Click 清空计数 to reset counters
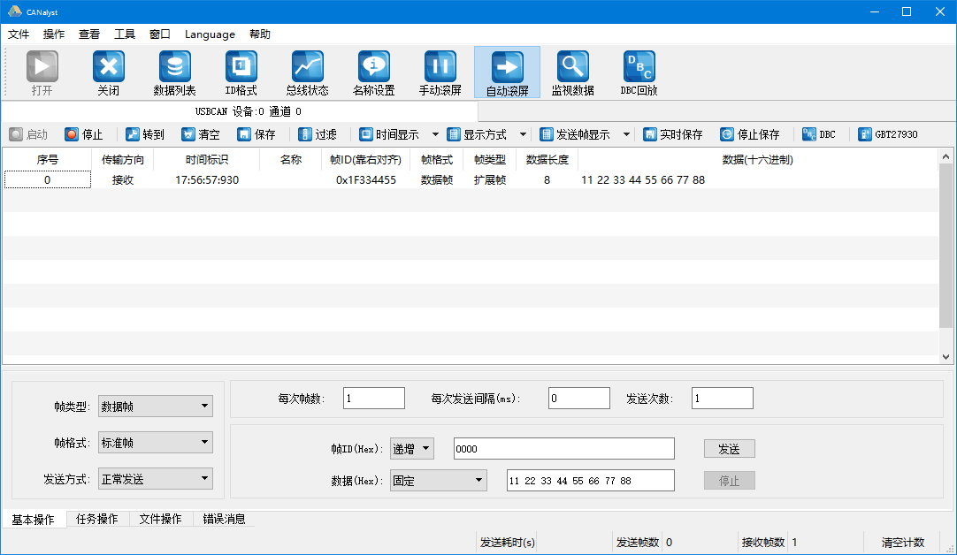Screen dimensions: 957x555 tap(903, 543)
